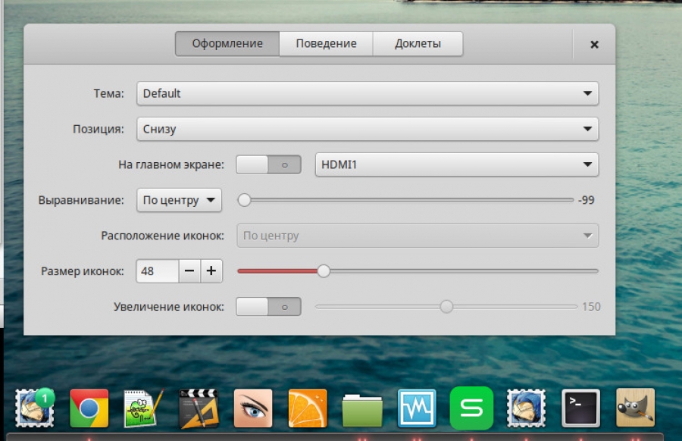Open the orange slice app icon
682x441 pixels.
308,408
